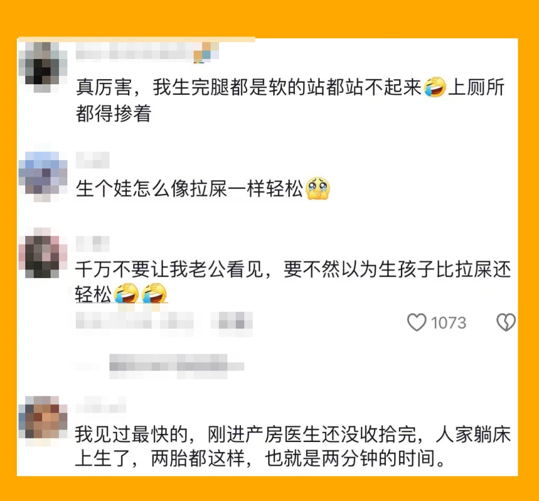
Task: Select comment text 生个娃怎么像拉屎一样轻松
Action: tap(189, 188)
